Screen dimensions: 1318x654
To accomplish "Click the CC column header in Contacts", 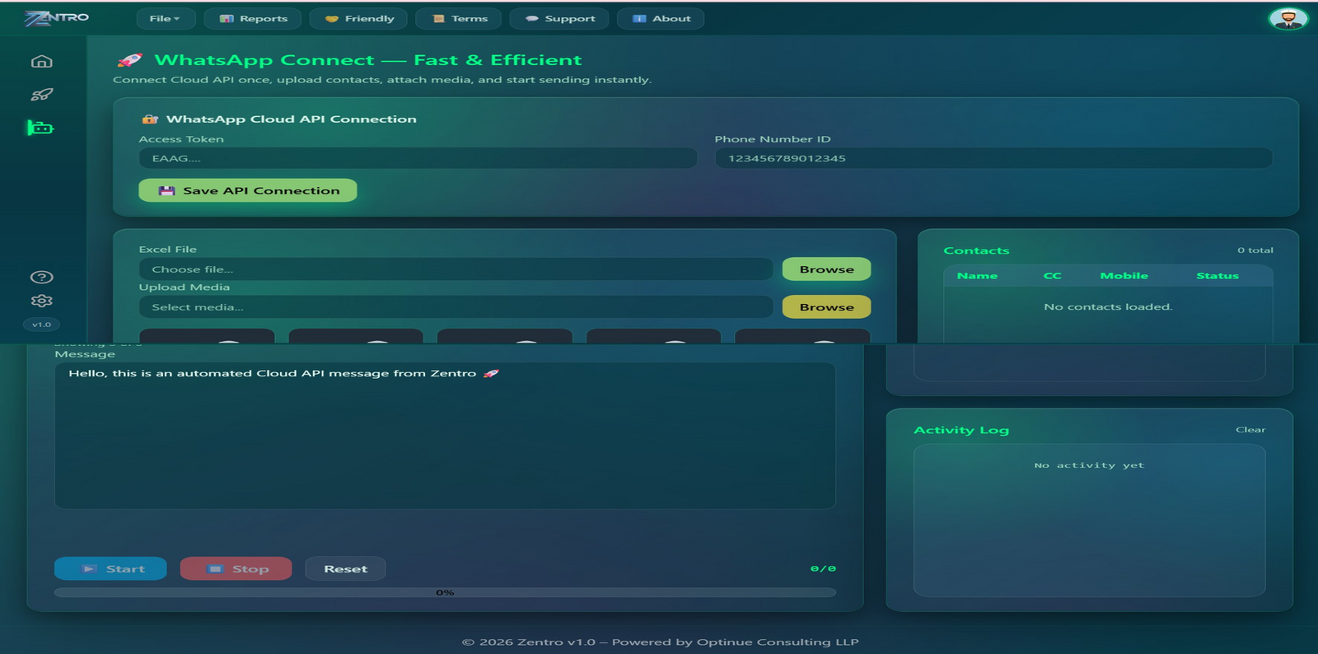I will coord(1053,276).
